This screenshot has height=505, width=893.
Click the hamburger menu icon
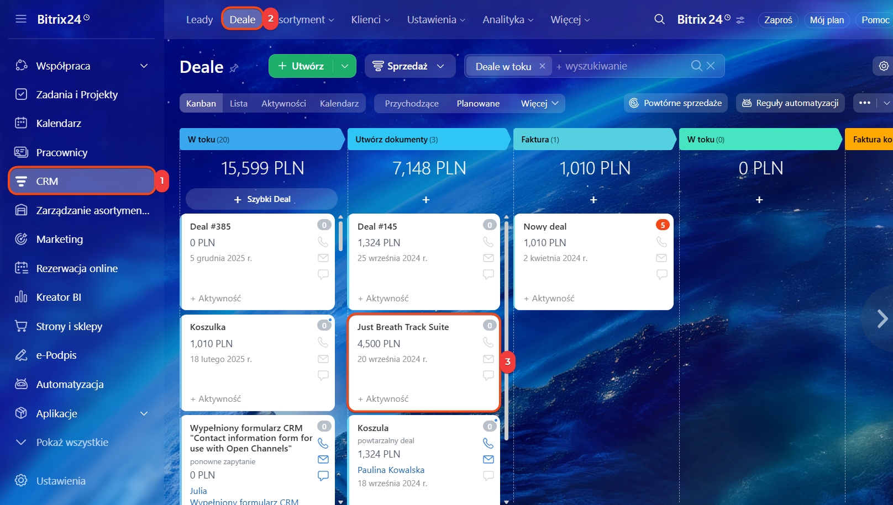tap(21, 19)
